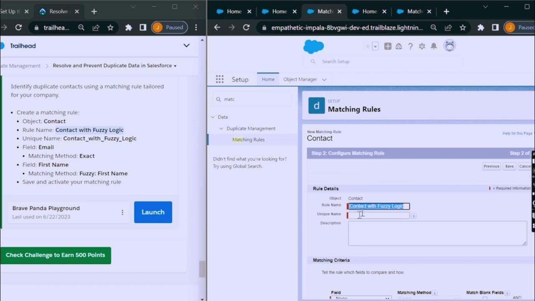Screen dimensions: 535x301
Task: Click the Unique Name info icon
Action: coord(413,216)
